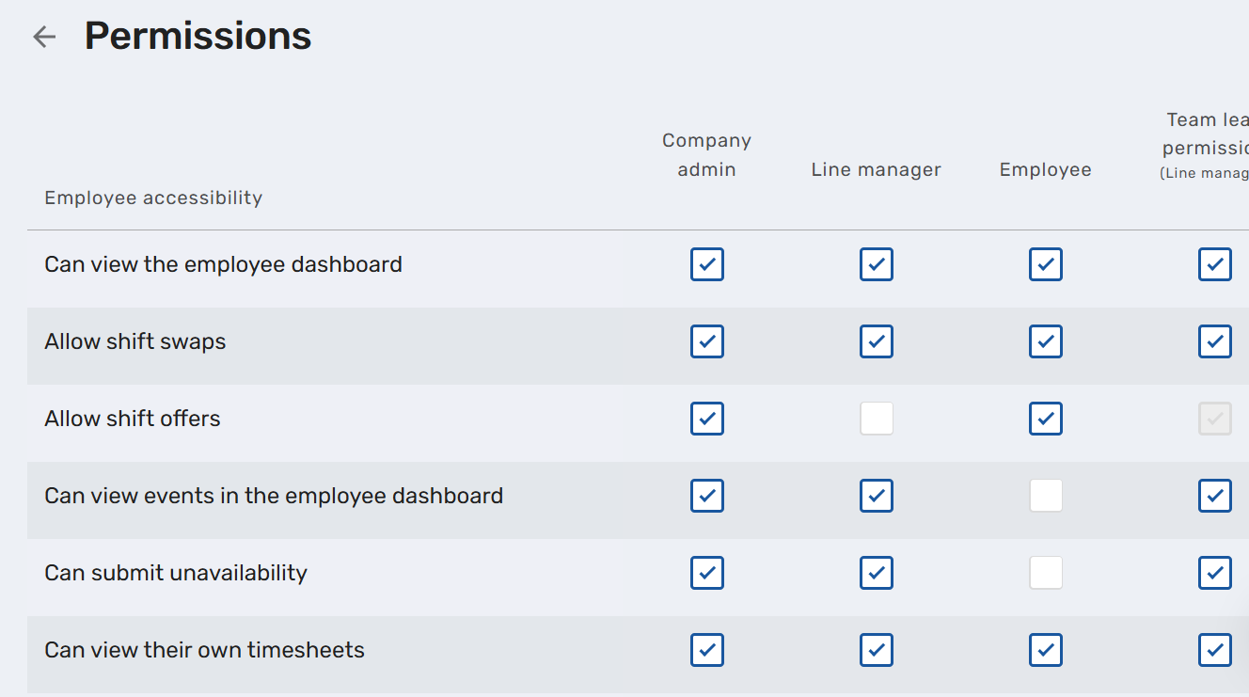This screenshot has height=697, width=1249.
Task: Uncheck Line manager for employee dashboard events
Action: pyautogui.click(x=876, y=496)
